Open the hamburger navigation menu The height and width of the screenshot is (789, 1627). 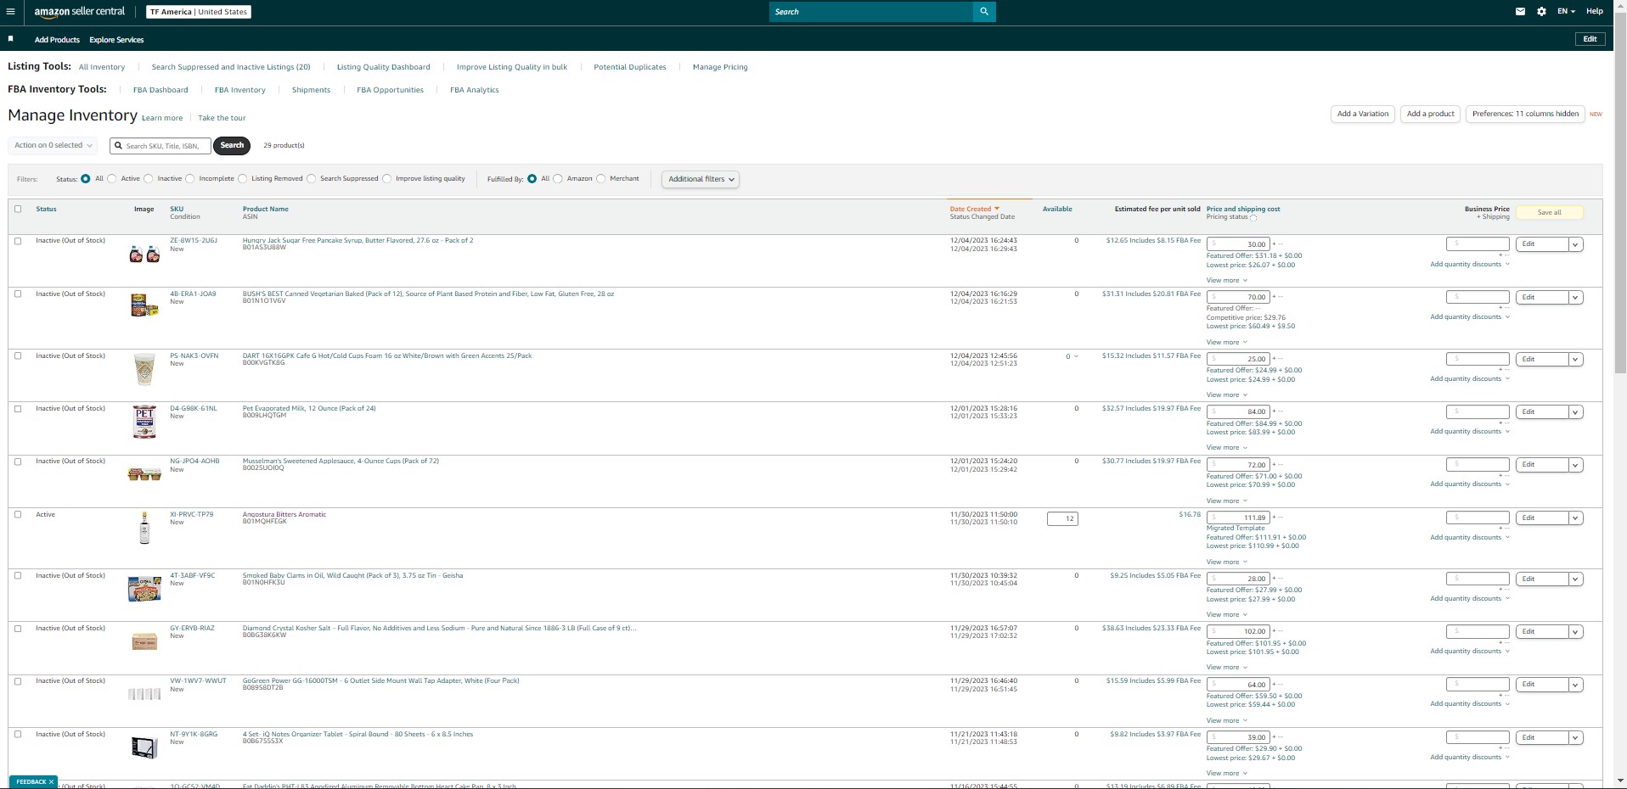[x=10, y=12]
